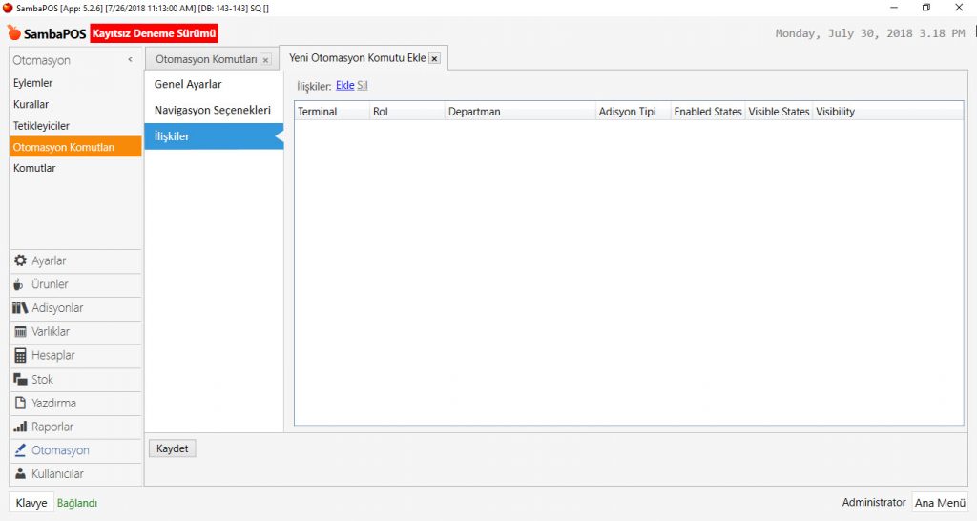
Task: Click the truck icon for Stok
Action: click(x=21, y=379)
